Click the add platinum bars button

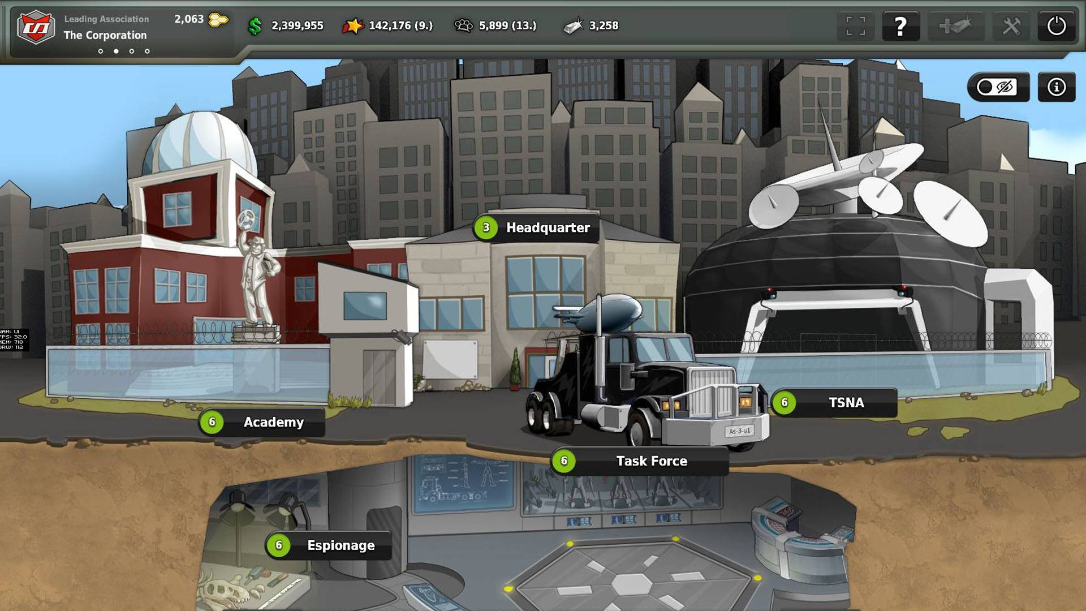click(955, 26)
